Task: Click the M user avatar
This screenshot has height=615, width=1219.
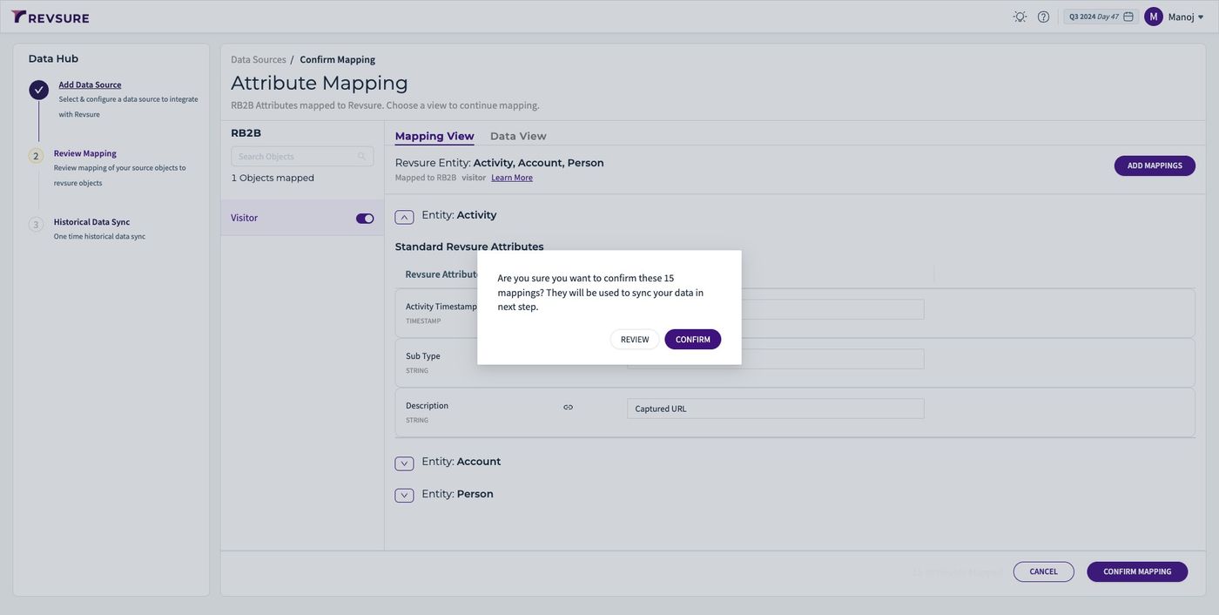Action: coord(1154,17)
